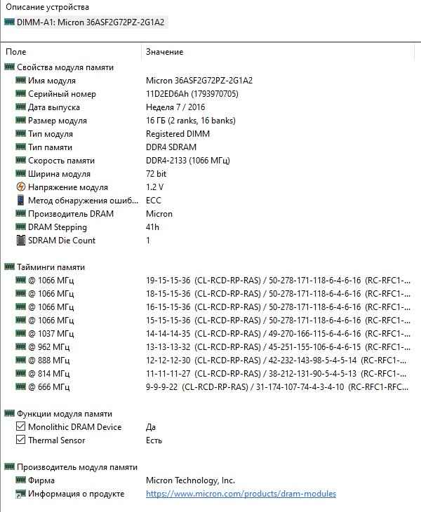This screenshot has width=421, height=512.
Task: Select the SDRAM Die Count field label
Action: (62, 241)
